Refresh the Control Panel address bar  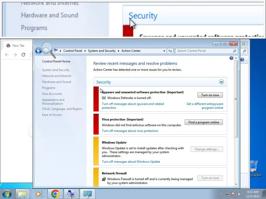[170, 51]
